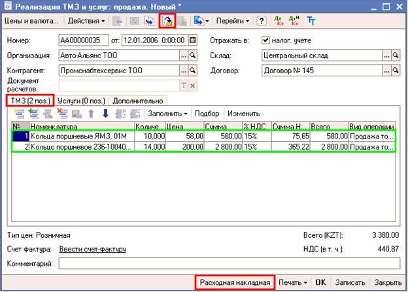This screenshot has width=408, height=292.
Task: Open the Дополнительно tab
Action: click(x=137, y=101)
